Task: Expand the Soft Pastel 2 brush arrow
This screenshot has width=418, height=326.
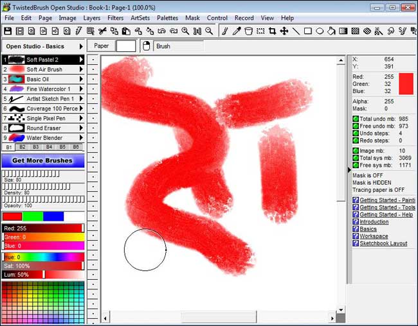Action: pyautogui.click(x=81, y=59)
